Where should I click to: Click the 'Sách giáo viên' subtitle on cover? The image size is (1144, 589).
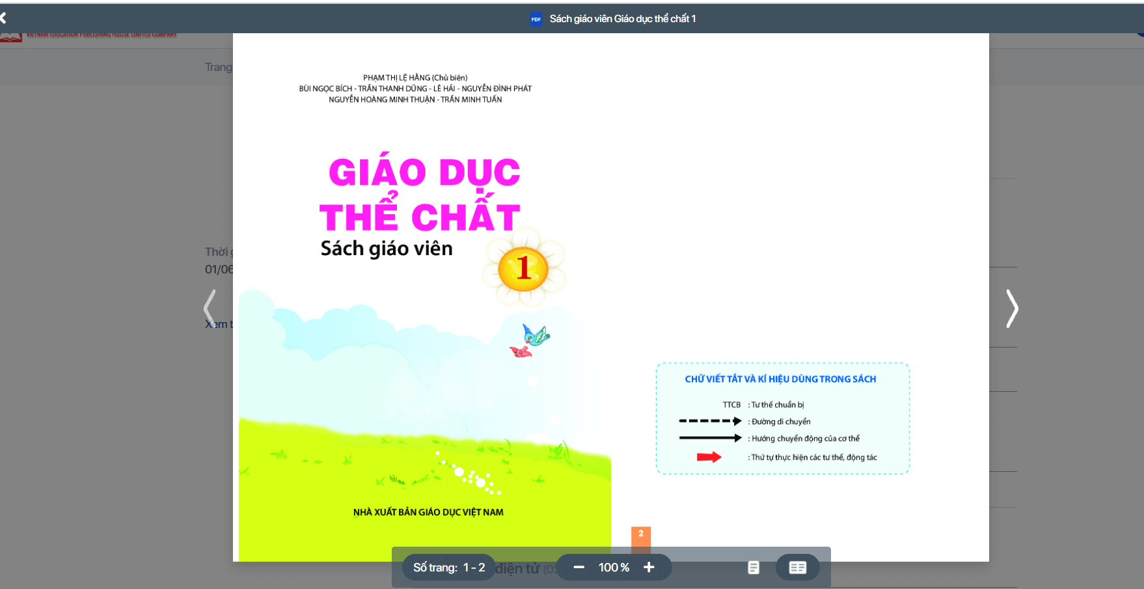(387, 249)
